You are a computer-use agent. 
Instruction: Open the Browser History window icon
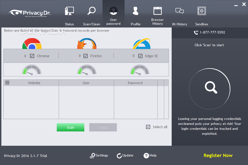tap(158, 11)
